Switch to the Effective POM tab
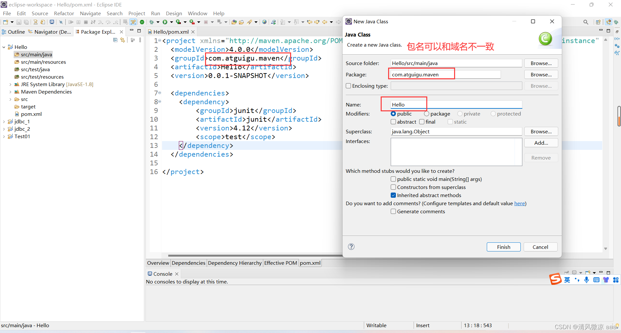This screenshot has width=621, height=333. pyautogui.click(x=280, y=263)
